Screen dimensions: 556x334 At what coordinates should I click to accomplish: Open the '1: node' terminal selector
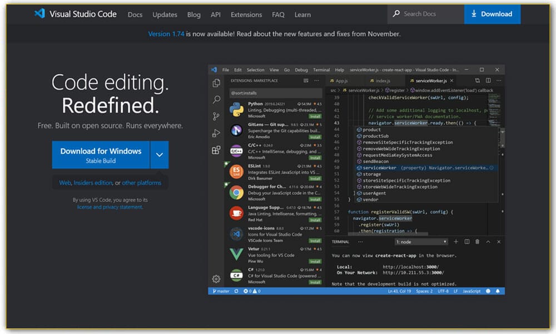pos(421,241)
